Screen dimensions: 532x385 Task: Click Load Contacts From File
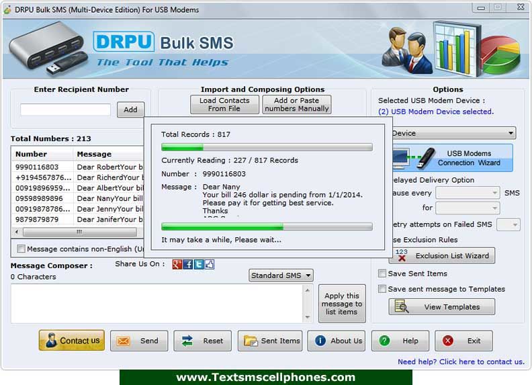pos(224,105)
